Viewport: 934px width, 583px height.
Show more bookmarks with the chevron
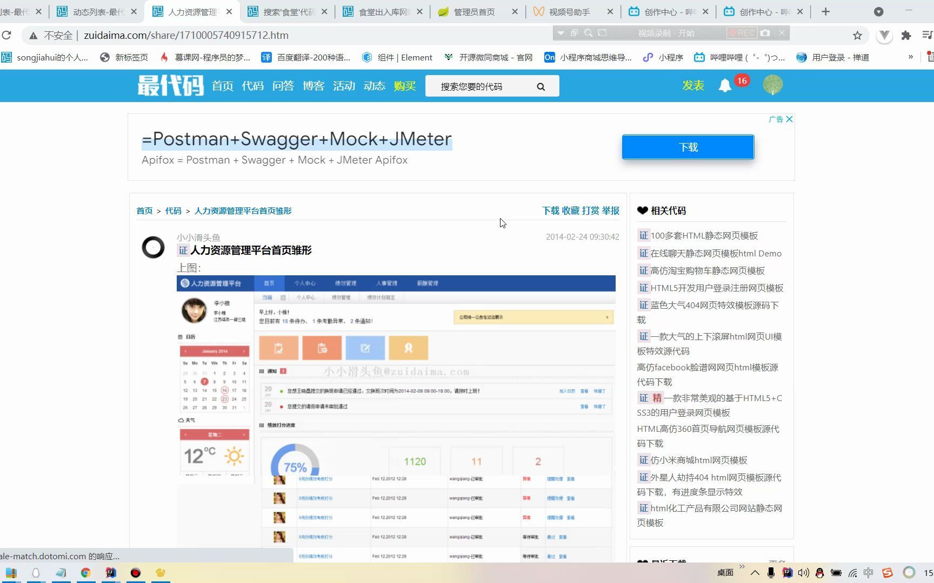911,57
